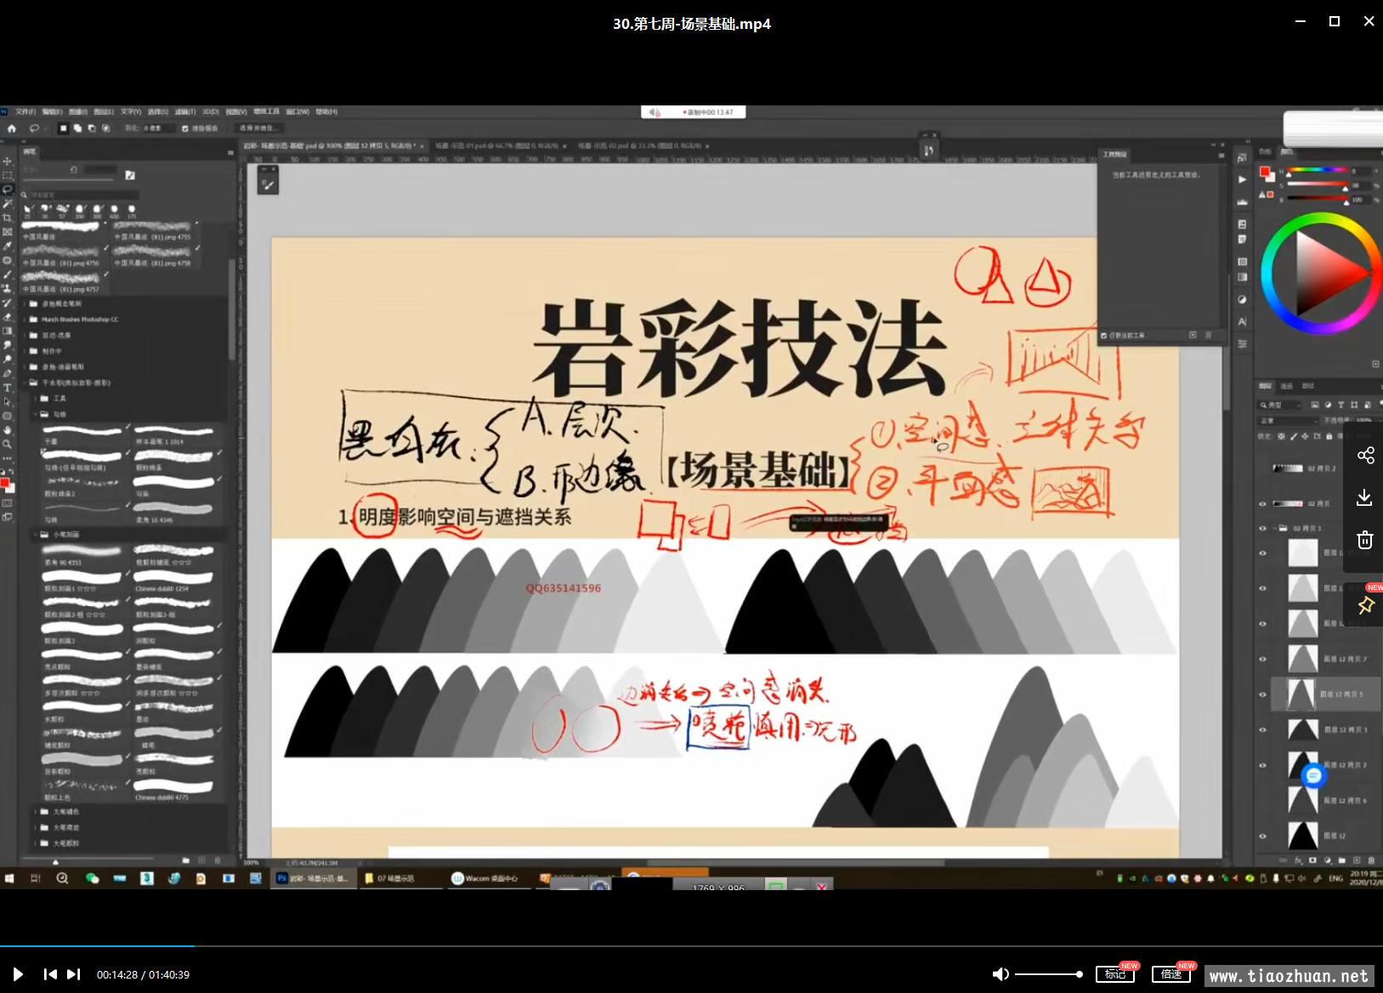Image resolution: width=1383 pixels, height=993 pixels.
Task: Toggle the anti-alias checkbox in options bar
Action: point(185,128)
